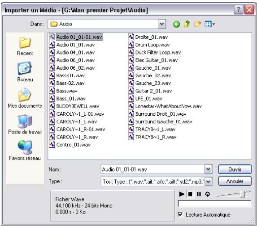Select file Surround Droit_01.wav
257x226 pixels.
157,114
